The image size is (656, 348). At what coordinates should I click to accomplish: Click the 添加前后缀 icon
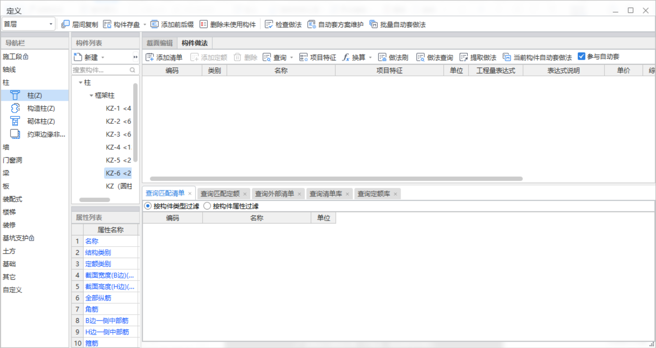[x=154, y=24]
